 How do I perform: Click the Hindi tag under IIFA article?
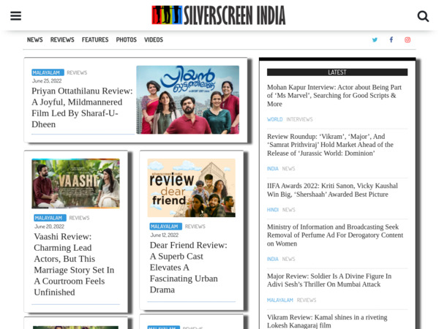(272, 210)
